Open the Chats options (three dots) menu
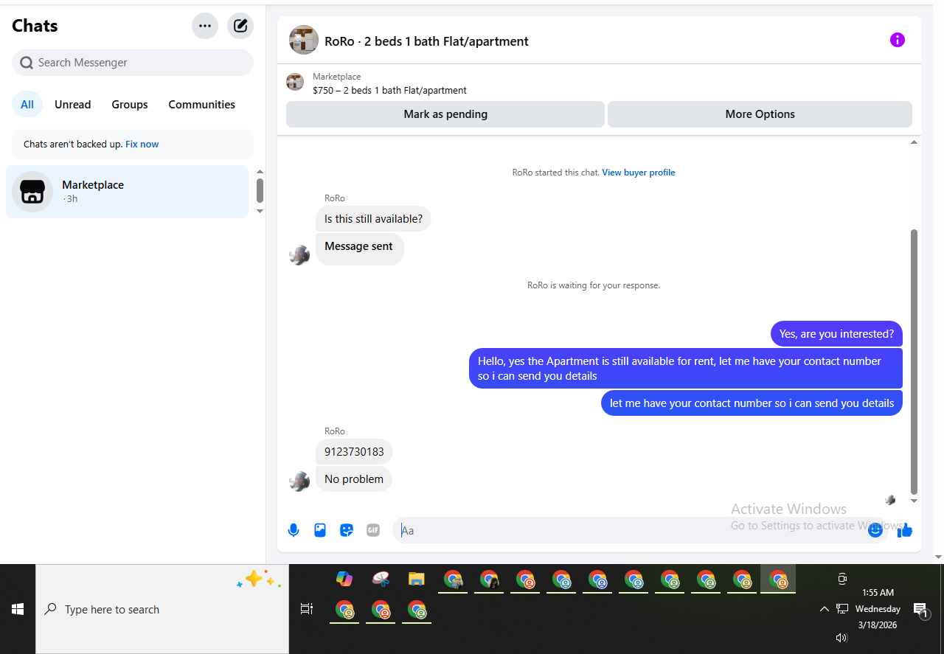The image size is (944, 654). click(x=205, y=26)
